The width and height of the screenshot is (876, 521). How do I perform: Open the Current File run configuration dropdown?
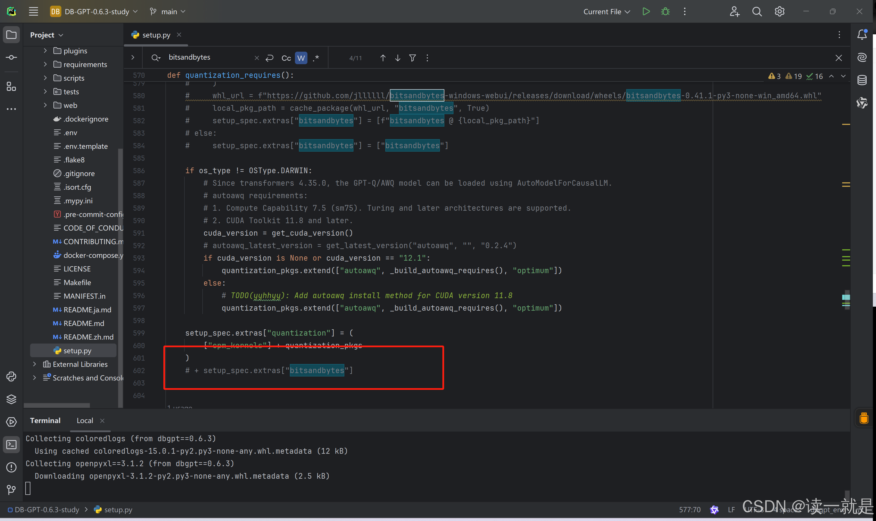click(x=606, y=12)
